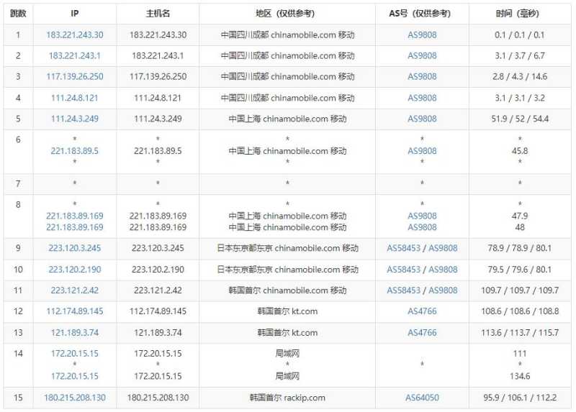Click '中国上海 chinamobile.com 移动' in hop 5 row
The width and height of the screenshot is (576, 412).
click(287, 119)
